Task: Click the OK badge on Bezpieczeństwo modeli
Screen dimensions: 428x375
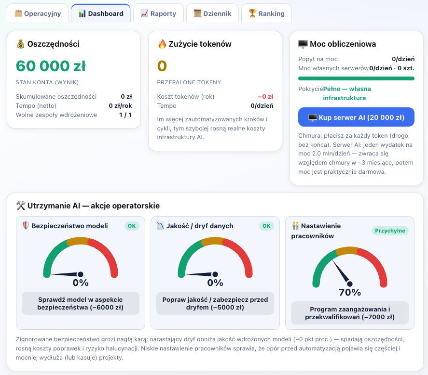Action: click(132, 226)
